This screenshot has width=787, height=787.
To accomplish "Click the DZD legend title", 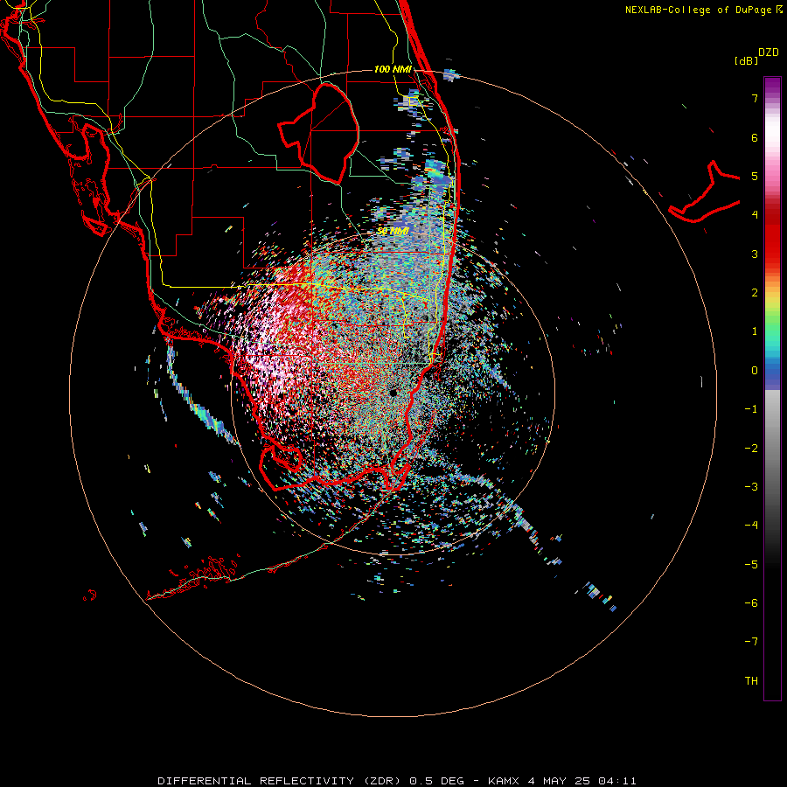I will 769,52.
